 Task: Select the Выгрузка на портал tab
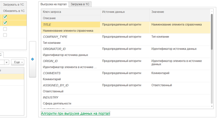tap(54, 4)
